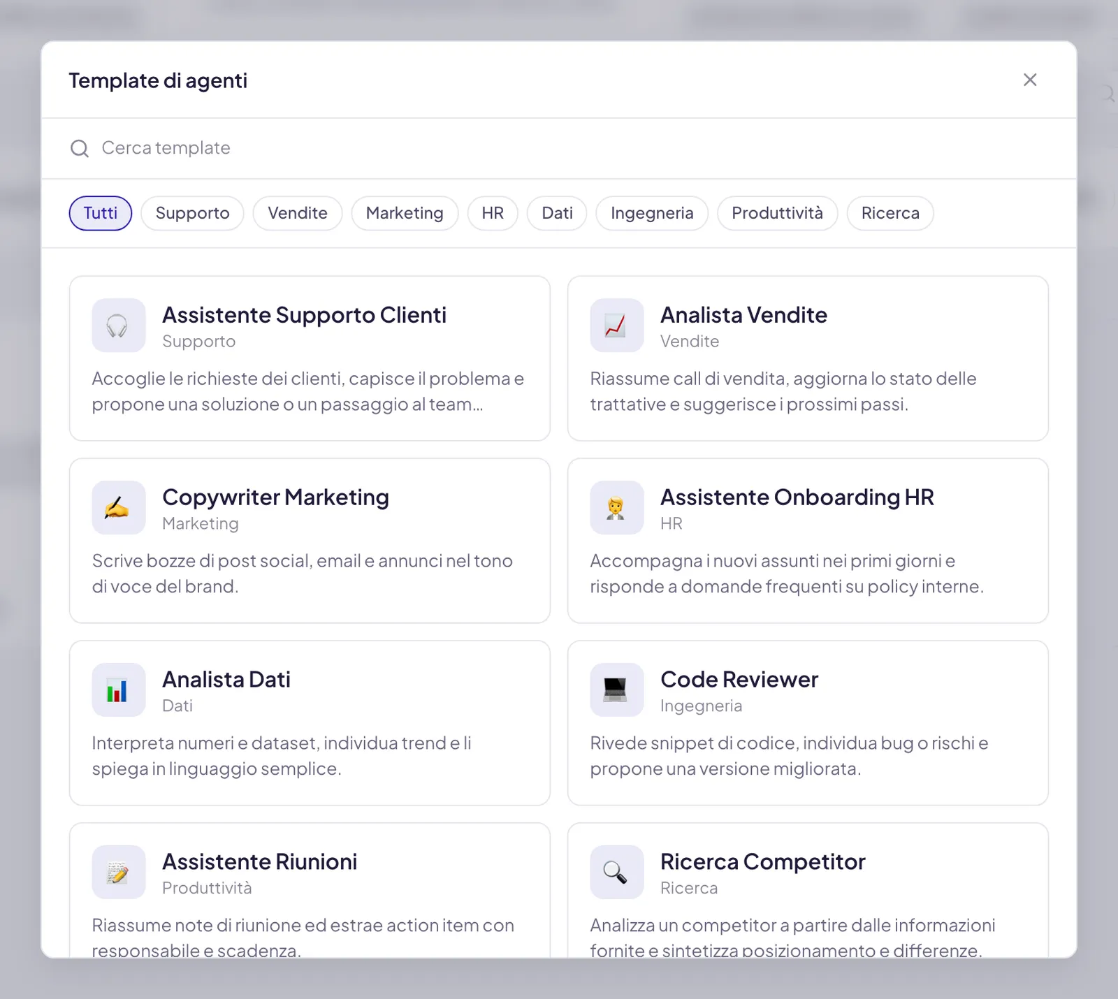Viewport: 1118px width, 999px height.
Task: Click the chart icon of Analista Vendite
Action: click(x=616, y=326)
